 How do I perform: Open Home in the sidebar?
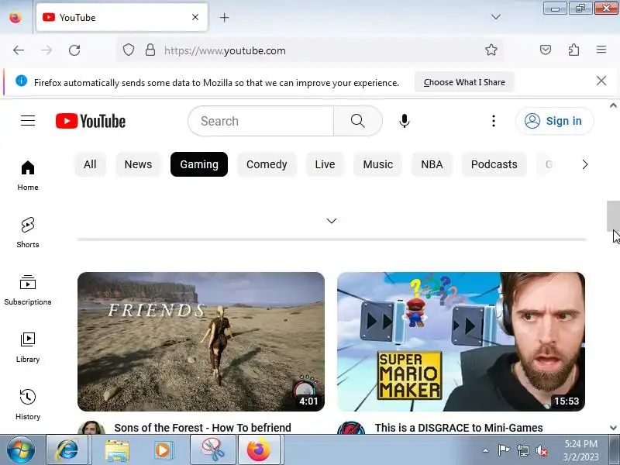point(28,176)
